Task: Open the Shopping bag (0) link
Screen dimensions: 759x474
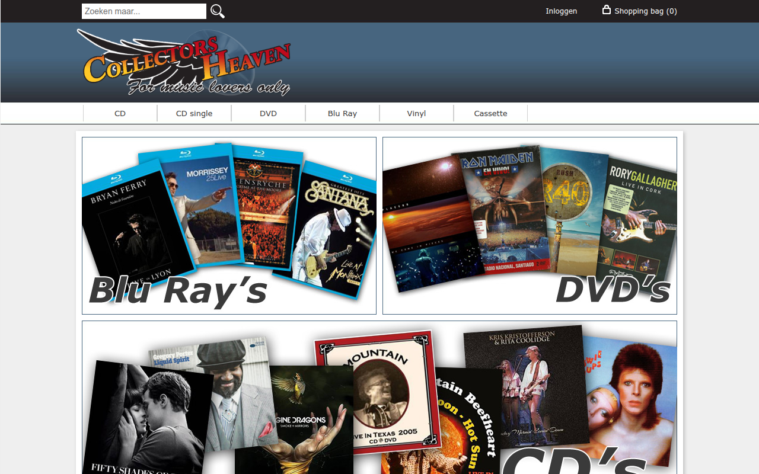Action: point(645,11)
